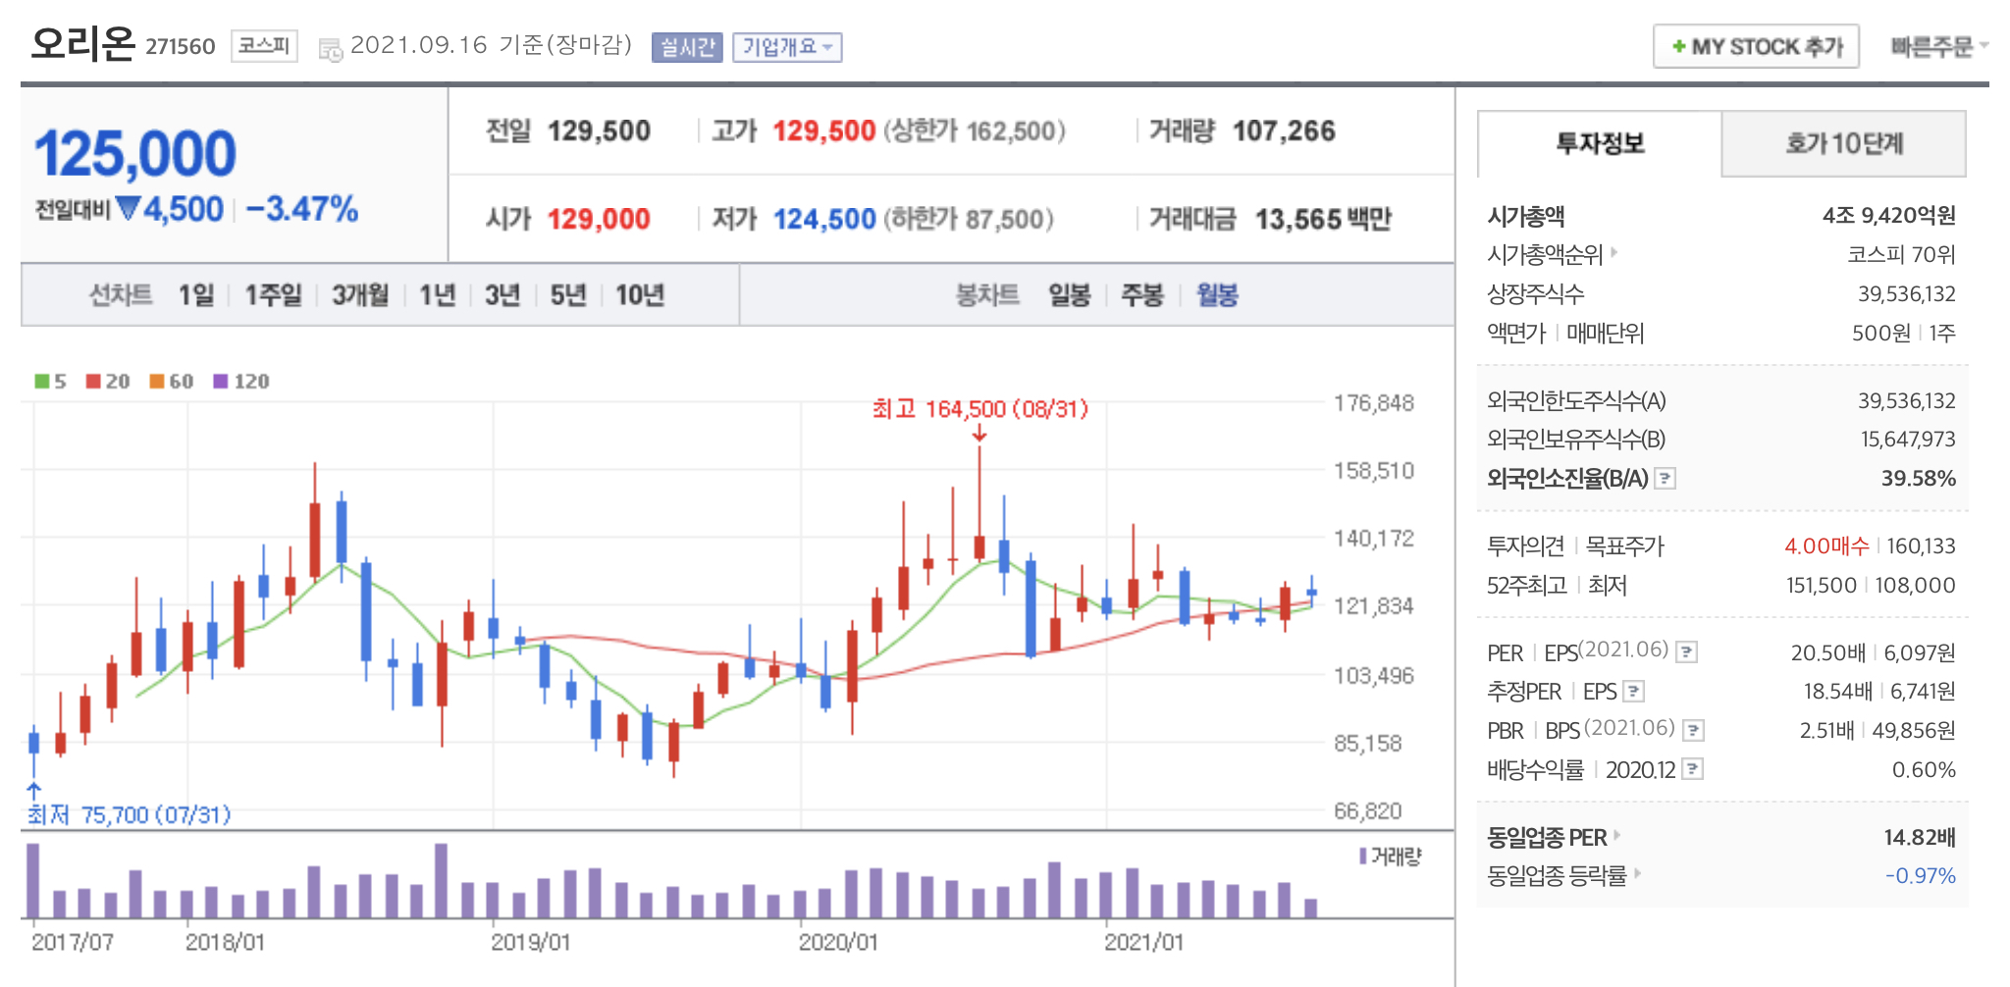Viewport: 2010px width, 987px height.
Task: Click the 오리온 stock name
Action: pos(82,44)
